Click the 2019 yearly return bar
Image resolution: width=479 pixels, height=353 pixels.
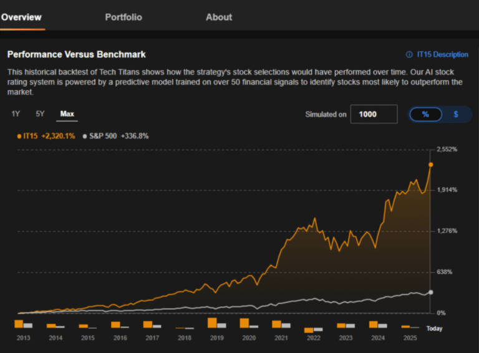213,322
